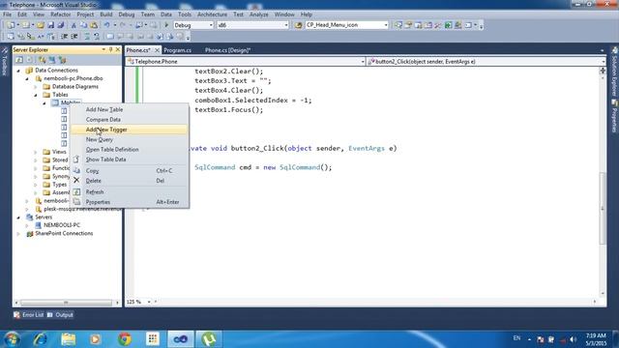This screenshot has width=619, height=348.
Task: Click the Server Explorer horizontal scrollbar
Action: pos(67,303)
